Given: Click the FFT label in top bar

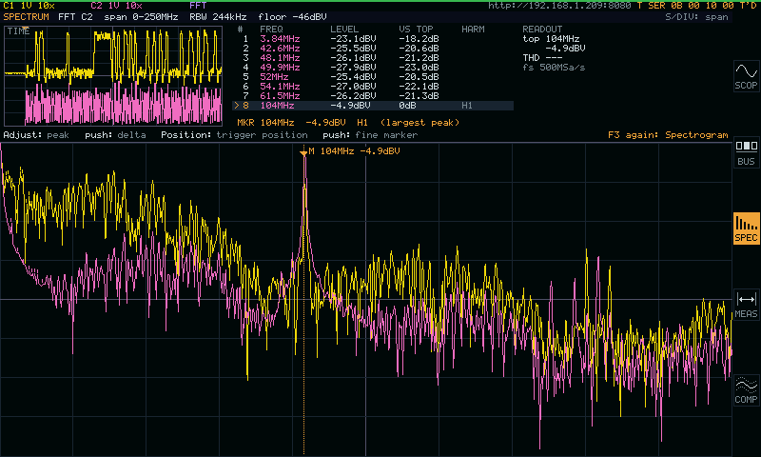Looking at the screenshot, I should [x=198, y=6].
